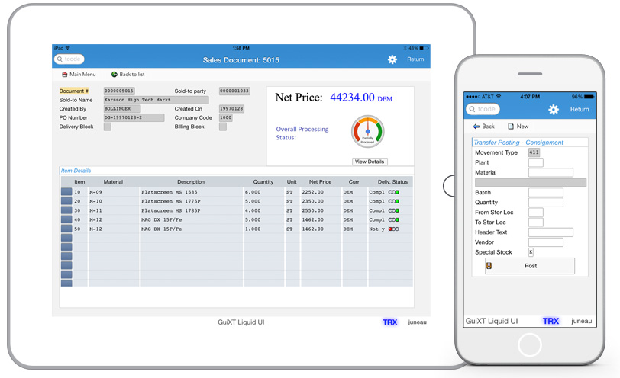
Task: Create New document on the phone toolbar
Action: point(512,127)
